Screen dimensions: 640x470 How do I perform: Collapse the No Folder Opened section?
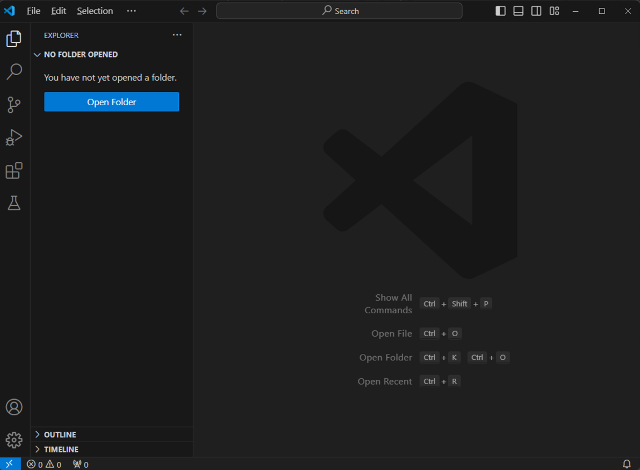111,54
